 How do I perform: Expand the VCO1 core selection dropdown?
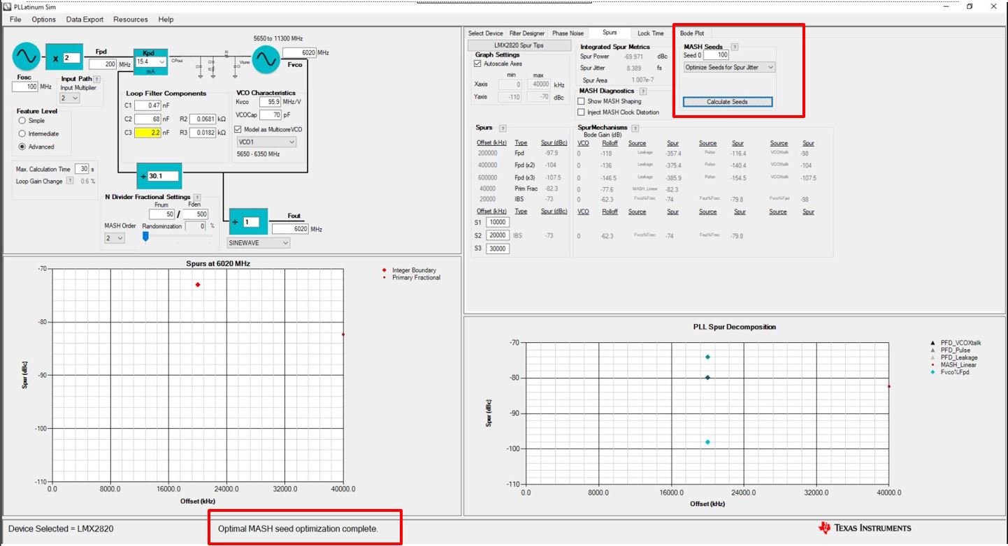click(x=266, y=142)
